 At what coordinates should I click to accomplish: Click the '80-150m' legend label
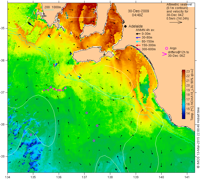point(148,41)
